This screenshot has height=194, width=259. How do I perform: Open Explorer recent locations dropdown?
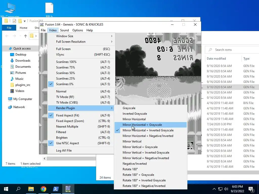20,36
